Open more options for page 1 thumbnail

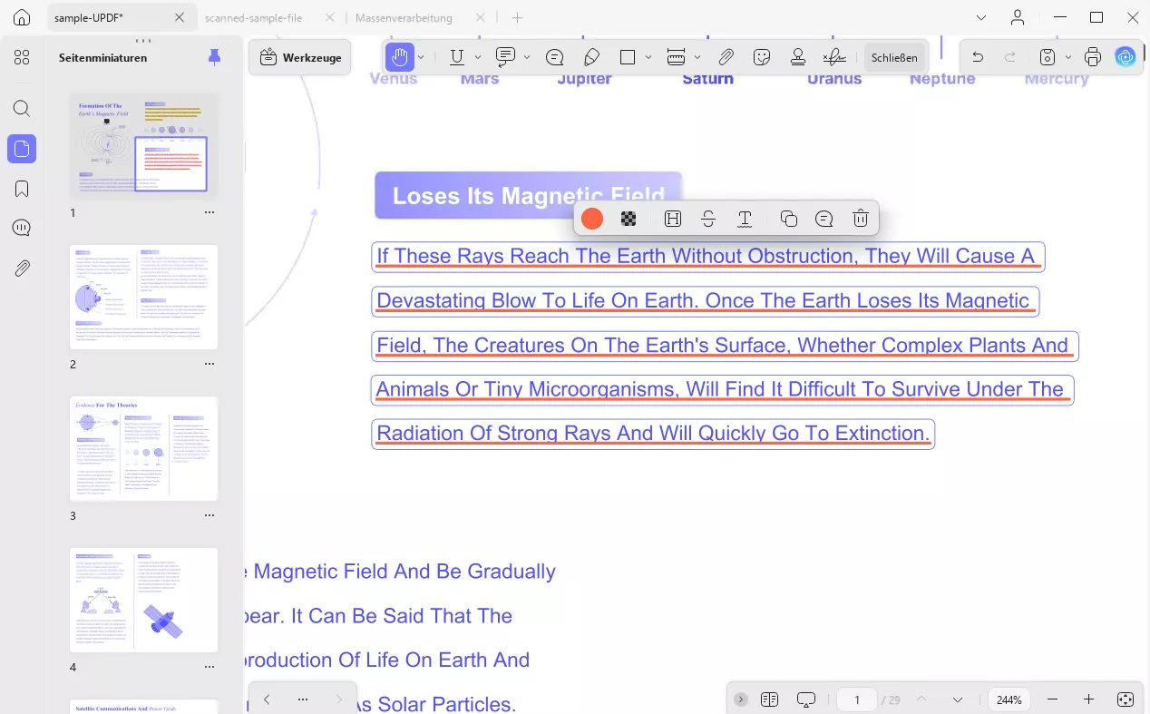coord(210,212)
